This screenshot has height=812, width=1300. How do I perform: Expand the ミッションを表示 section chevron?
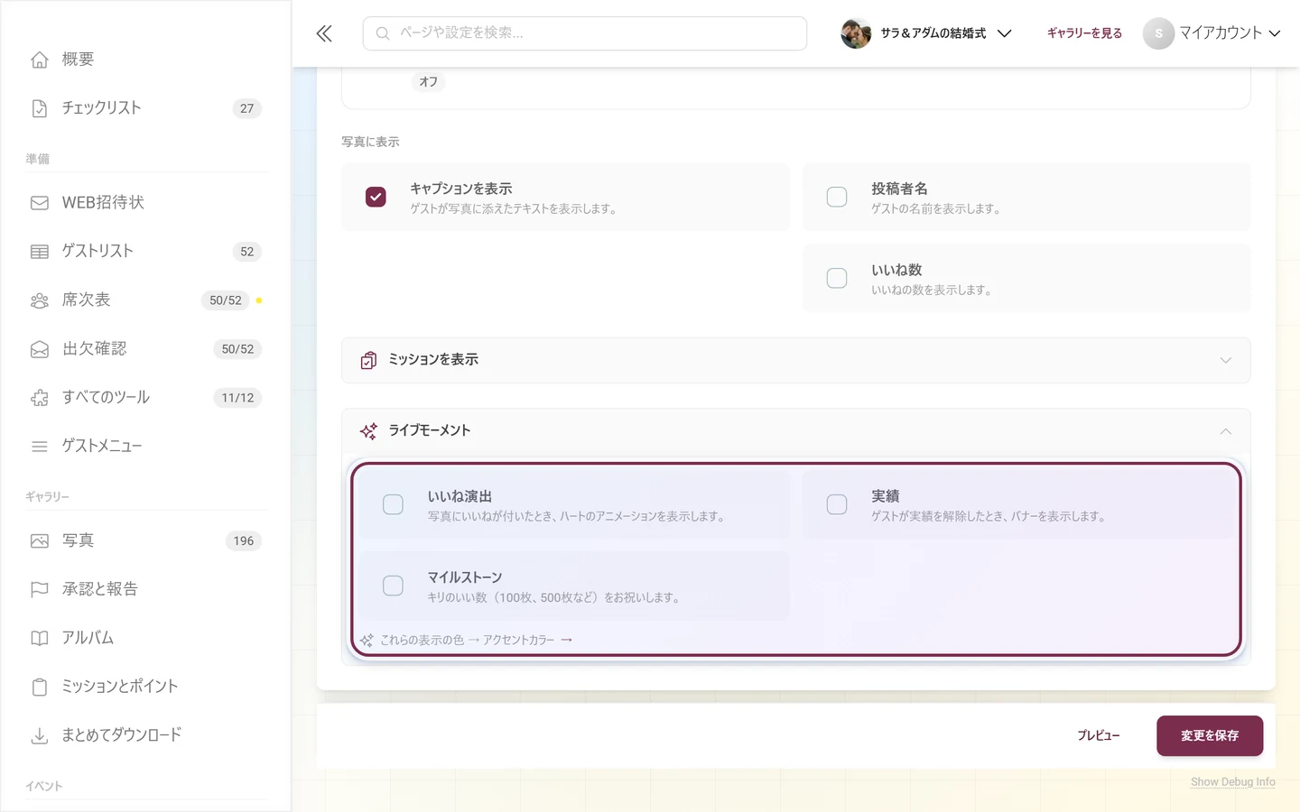coord(1225,360)
